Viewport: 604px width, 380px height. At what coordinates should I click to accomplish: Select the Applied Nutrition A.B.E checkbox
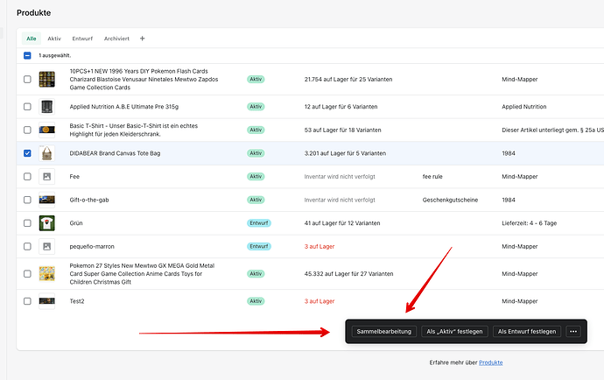[27, 107]
